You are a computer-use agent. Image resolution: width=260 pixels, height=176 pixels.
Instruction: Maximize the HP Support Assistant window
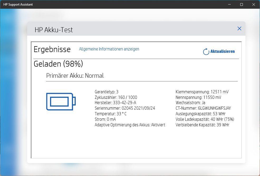click(242, 4)
